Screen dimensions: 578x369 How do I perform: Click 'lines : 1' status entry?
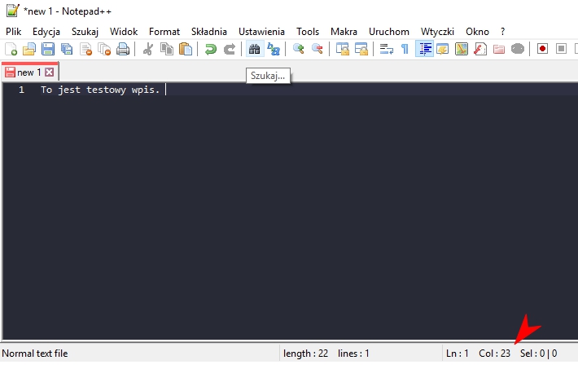[353, 354]
